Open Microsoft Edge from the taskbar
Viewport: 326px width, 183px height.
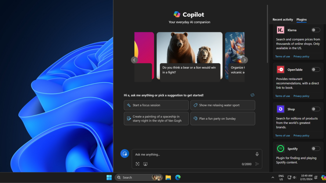[178, 177]
